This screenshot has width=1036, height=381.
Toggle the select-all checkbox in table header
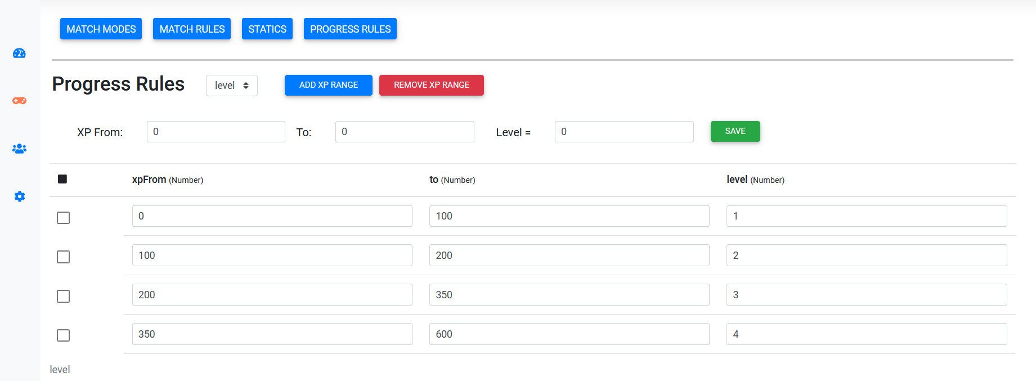(62, 179)
